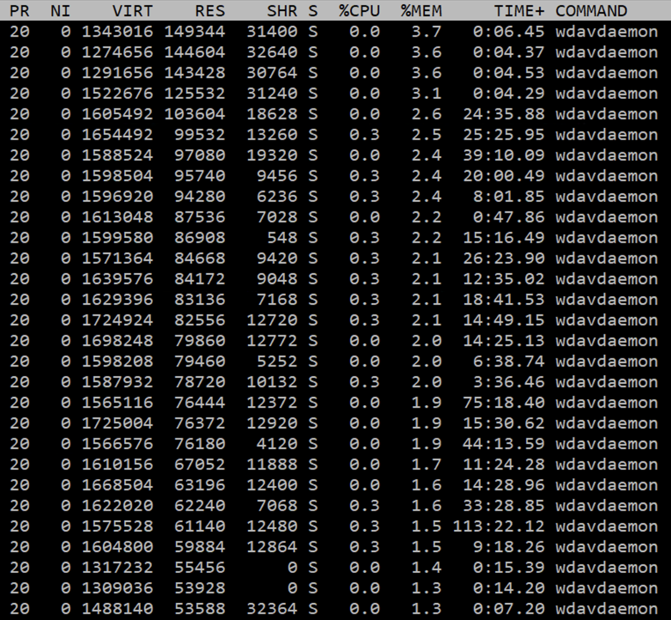The width and height of the screenshot is (671, 620).
Task: Select TIME+ value 14:49.15
Action: coord(503,320)
